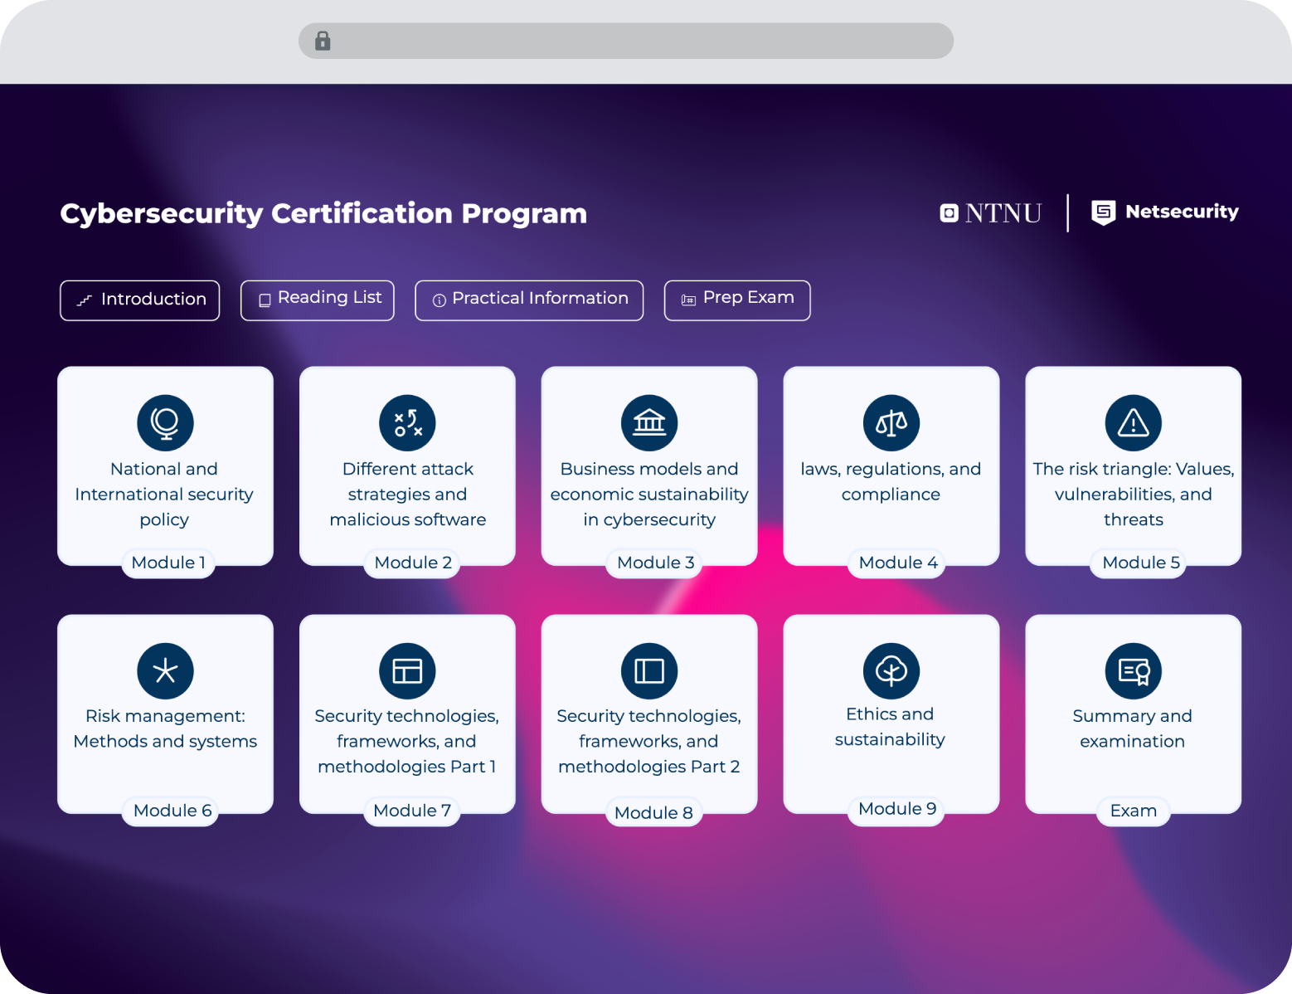
Task: Select the Exam label pill
Action: click(1133, 811)
